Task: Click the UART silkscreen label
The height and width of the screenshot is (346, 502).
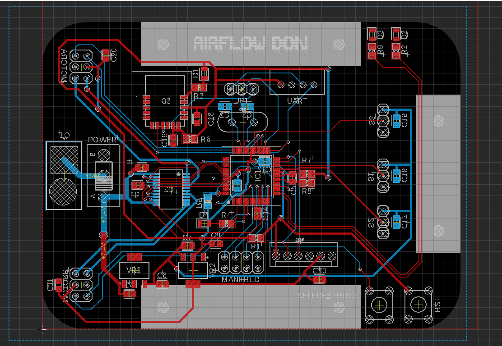Action: [297, 101]
